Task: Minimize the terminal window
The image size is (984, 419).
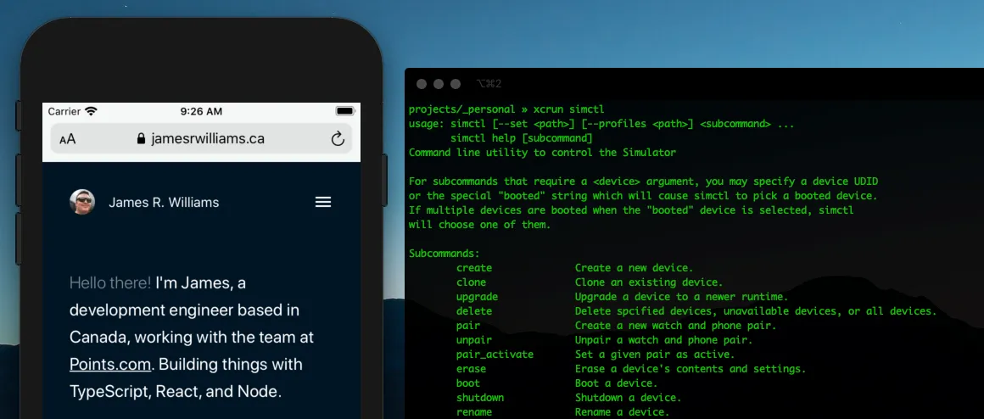Action: point(439,84)
